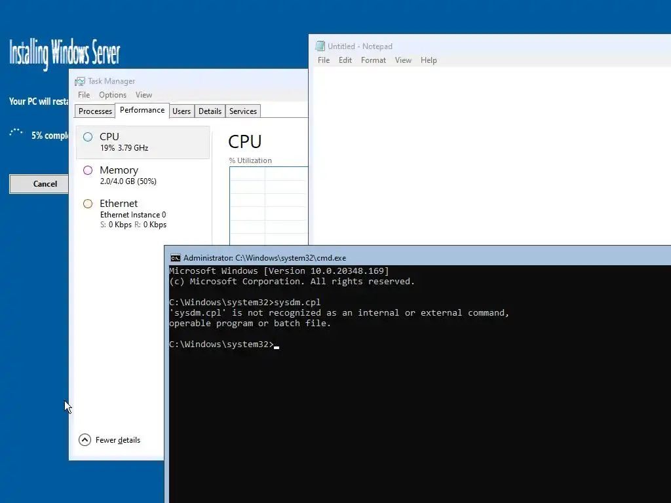Open Notepad Edit menu

(x=345, y=60)
